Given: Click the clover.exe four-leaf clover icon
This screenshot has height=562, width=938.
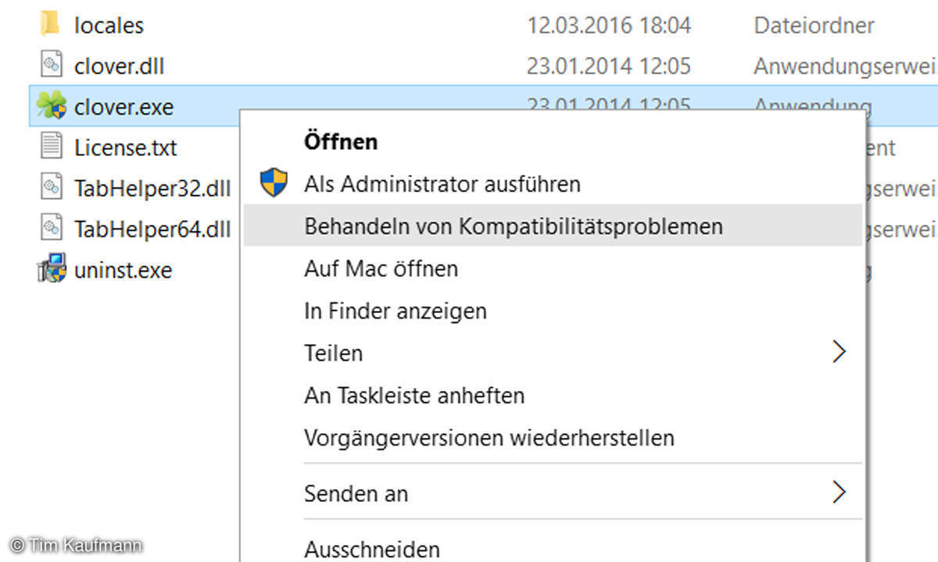Looking at the screenshot, I should (51, 107).
